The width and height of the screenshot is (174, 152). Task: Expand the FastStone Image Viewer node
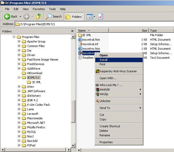19,60
